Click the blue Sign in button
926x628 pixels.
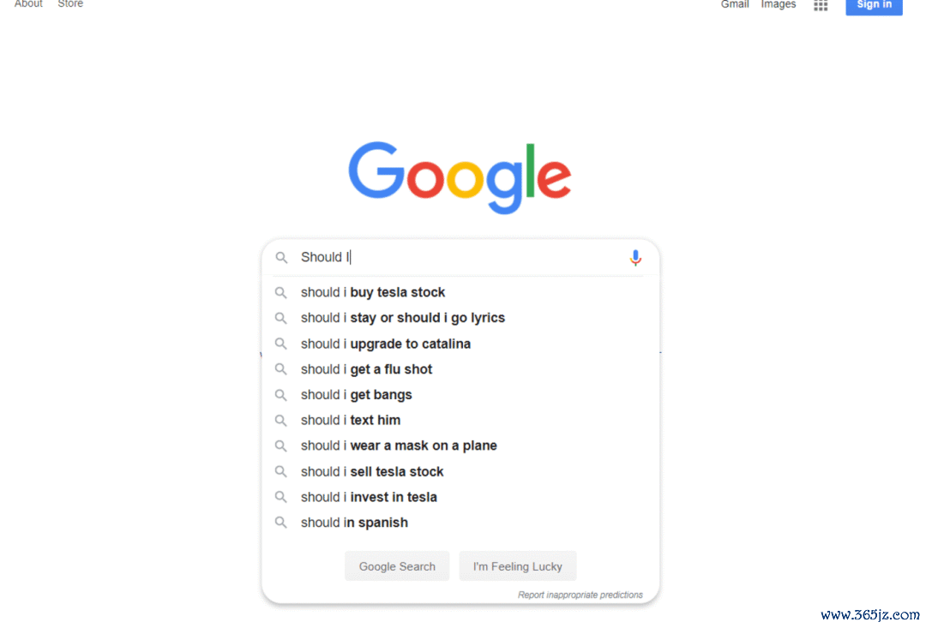click(874, 5)
